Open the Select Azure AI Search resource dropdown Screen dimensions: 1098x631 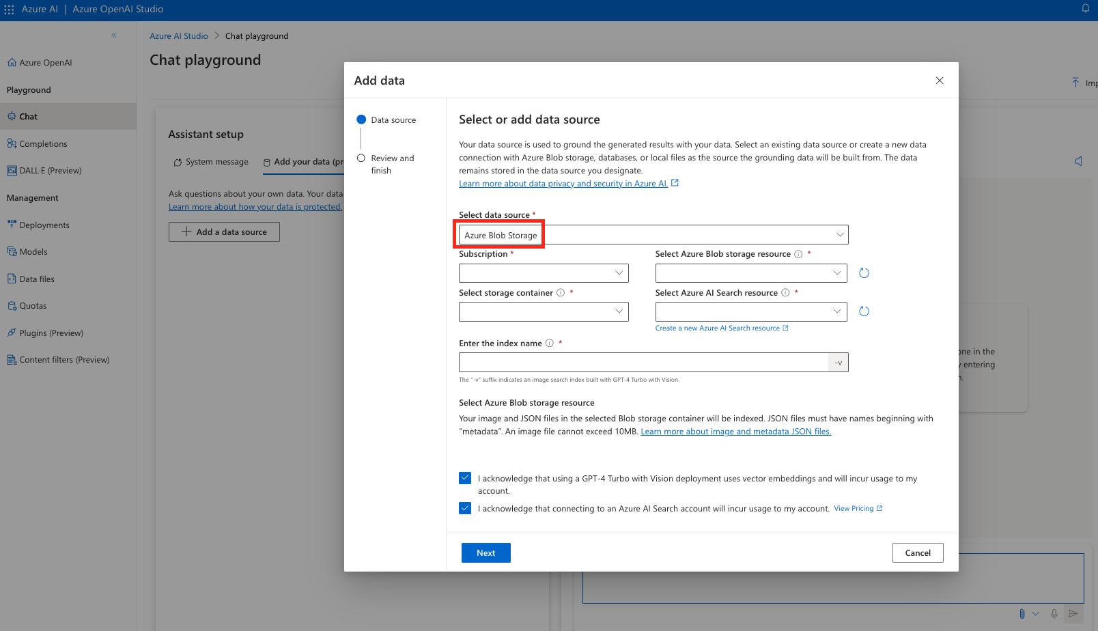[751, 311]
